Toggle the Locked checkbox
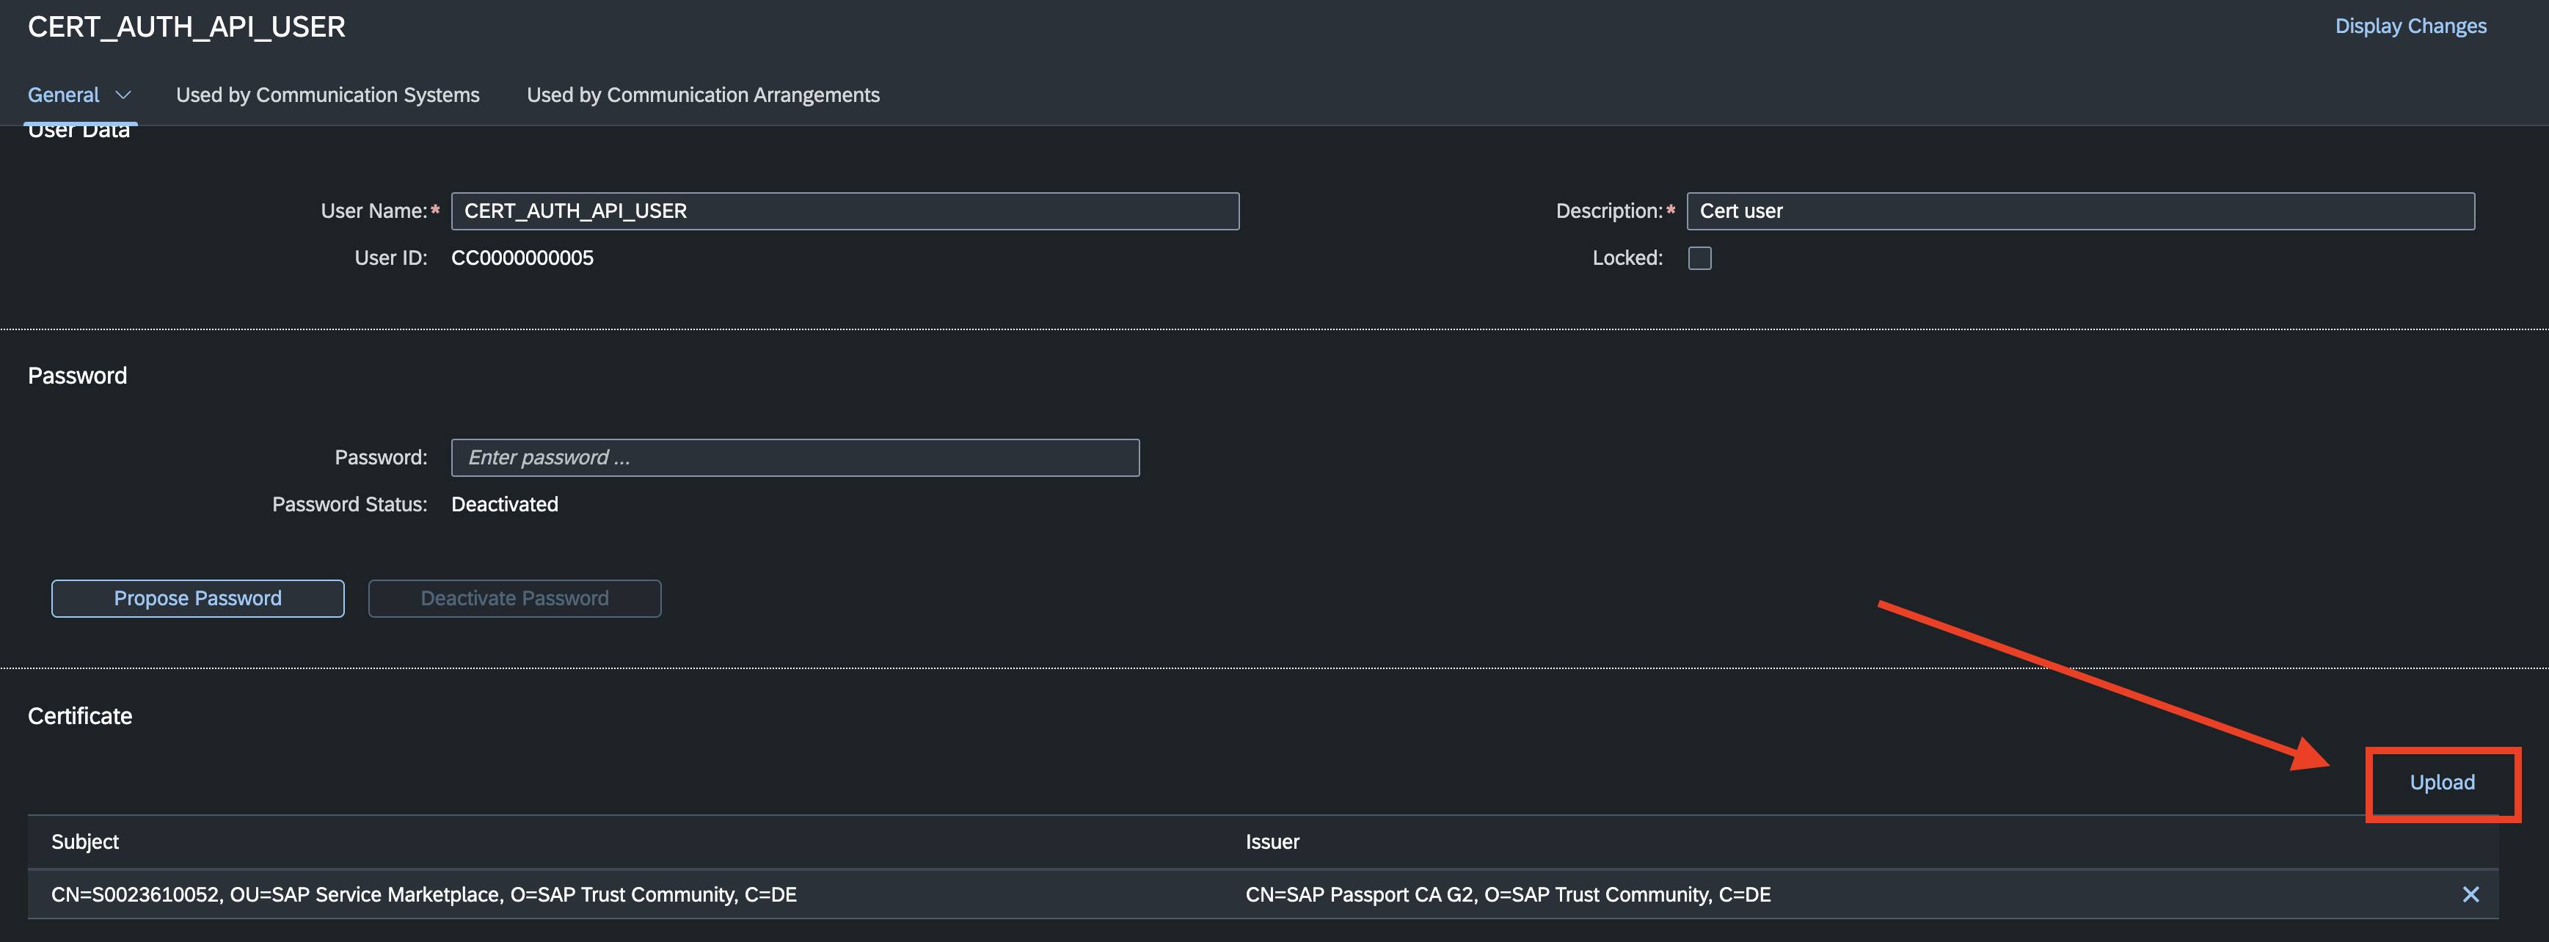Image resolution: width=2549 pixels, height=942 pixels. 1699,258
